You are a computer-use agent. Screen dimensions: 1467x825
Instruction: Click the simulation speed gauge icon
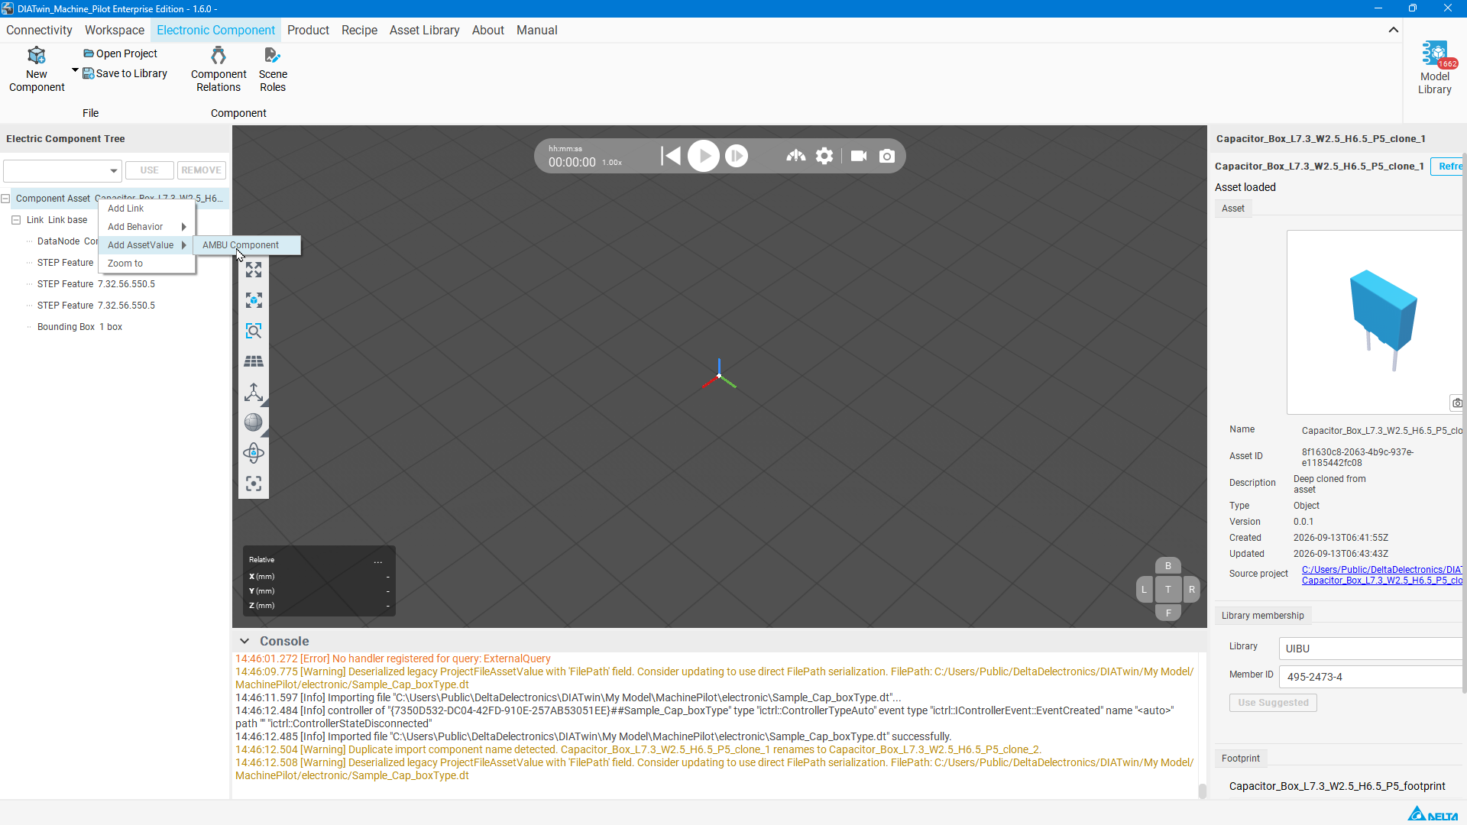[796, 156]
